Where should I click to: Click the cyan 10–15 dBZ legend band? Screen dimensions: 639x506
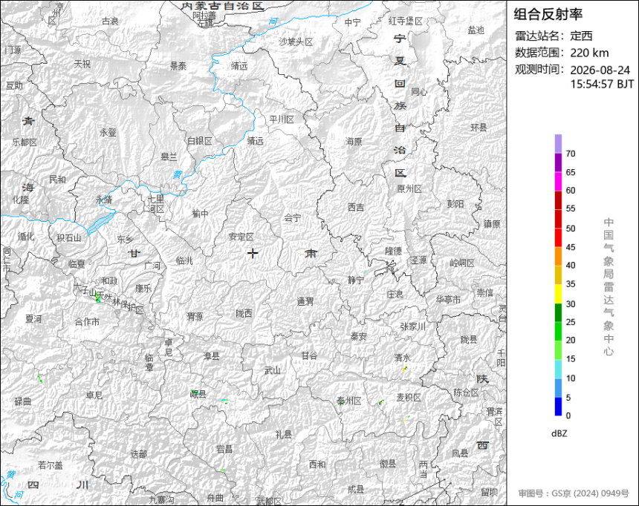coord(558,369)
